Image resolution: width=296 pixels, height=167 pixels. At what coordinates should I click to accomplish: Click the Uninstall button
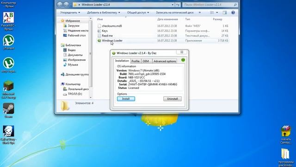point(173,99)
